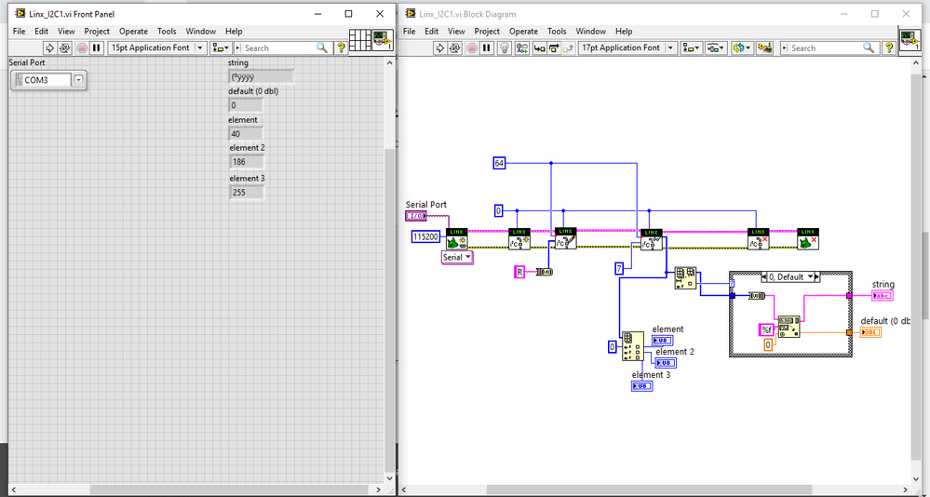Click the connector pane grid icon
Screen dimensions: 930x497
click(360, 40)
